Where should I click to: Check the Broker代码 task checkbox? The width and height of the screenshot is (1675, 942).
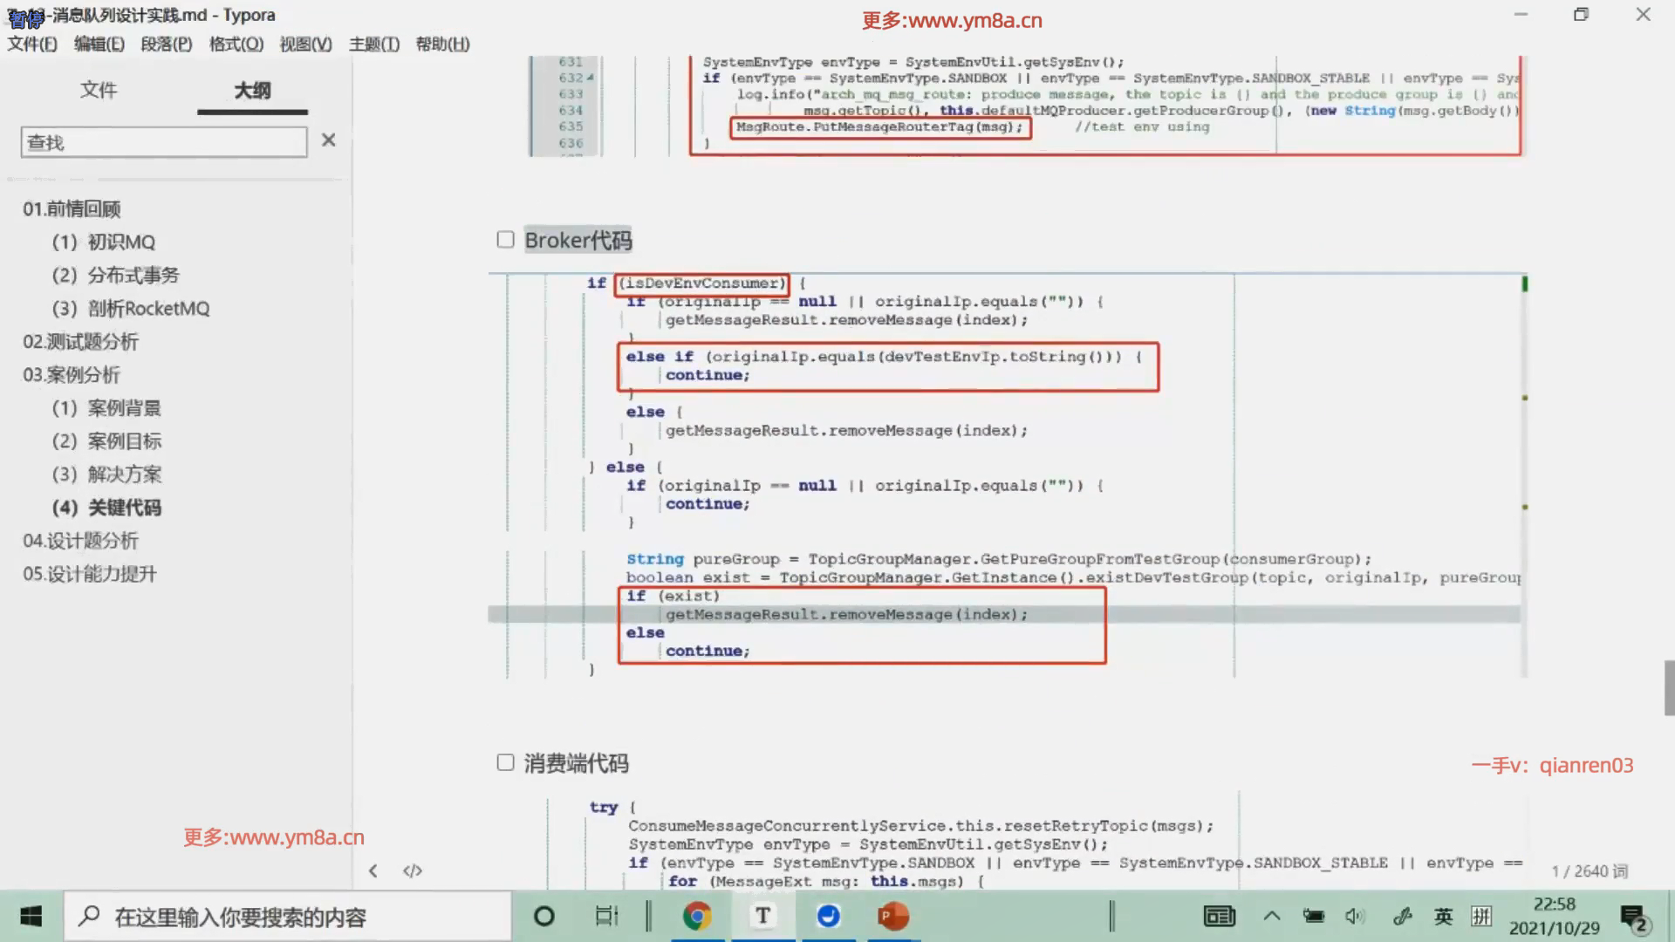(x=505, y=240)
